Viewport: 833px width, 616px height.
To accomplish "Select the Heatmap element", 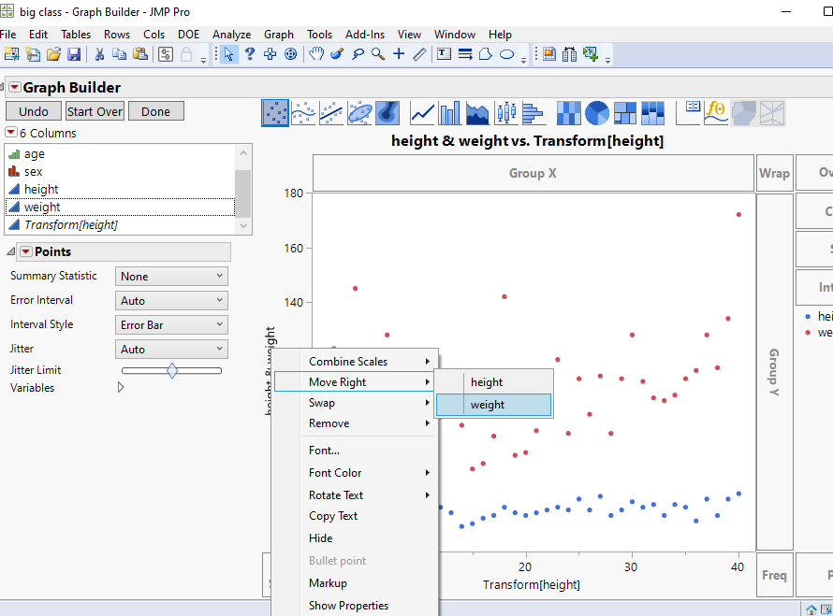I will (x=568, y=113).
